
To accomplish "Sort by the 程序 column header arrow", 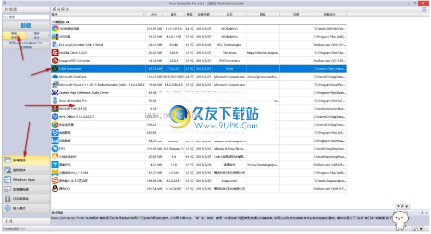I will pos(144,15).
